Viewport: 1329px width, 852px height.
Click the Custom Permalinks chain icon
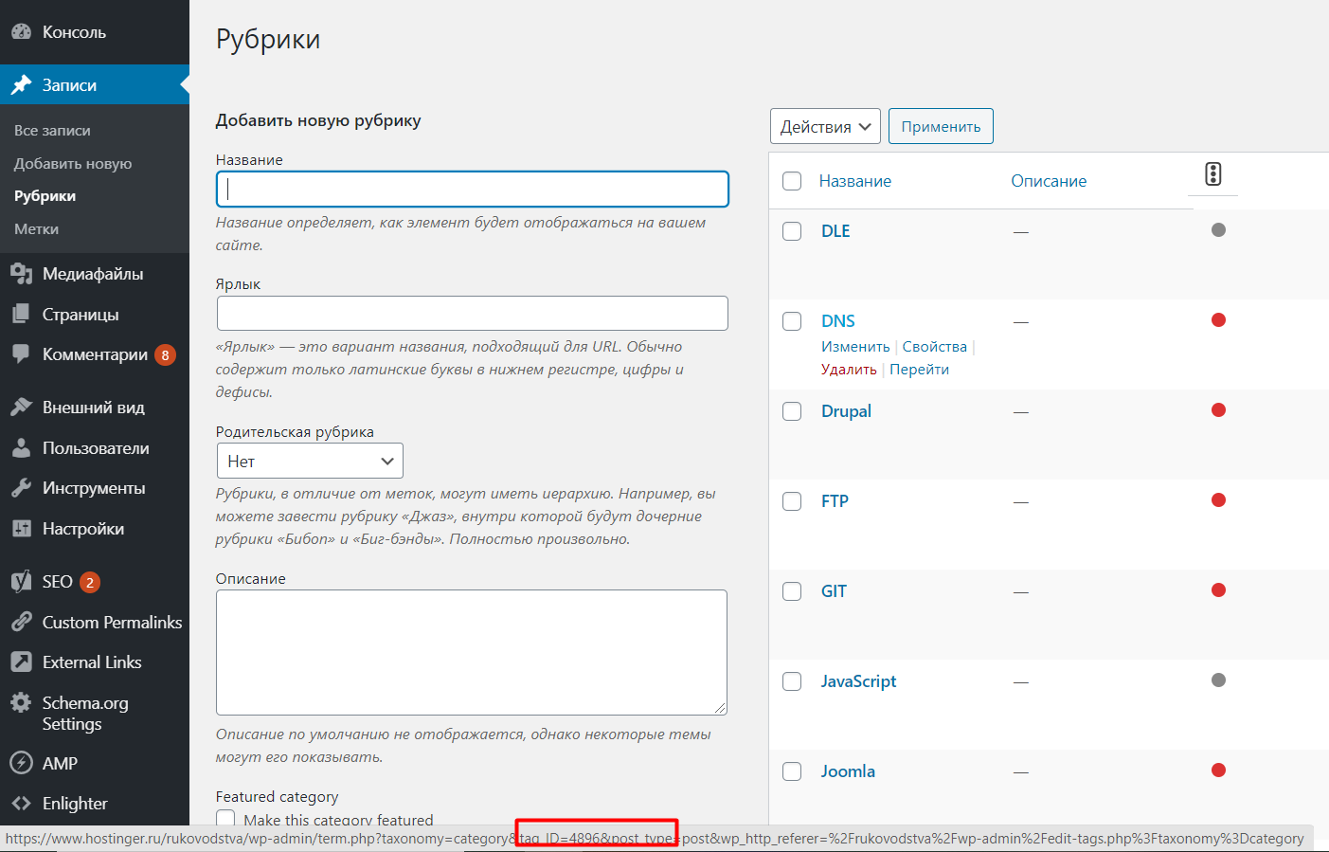(21, 622)
